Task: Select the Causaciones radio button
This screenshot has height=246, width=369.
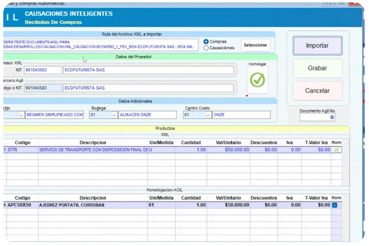Action: pyautogui.click(x=206, y=48)
